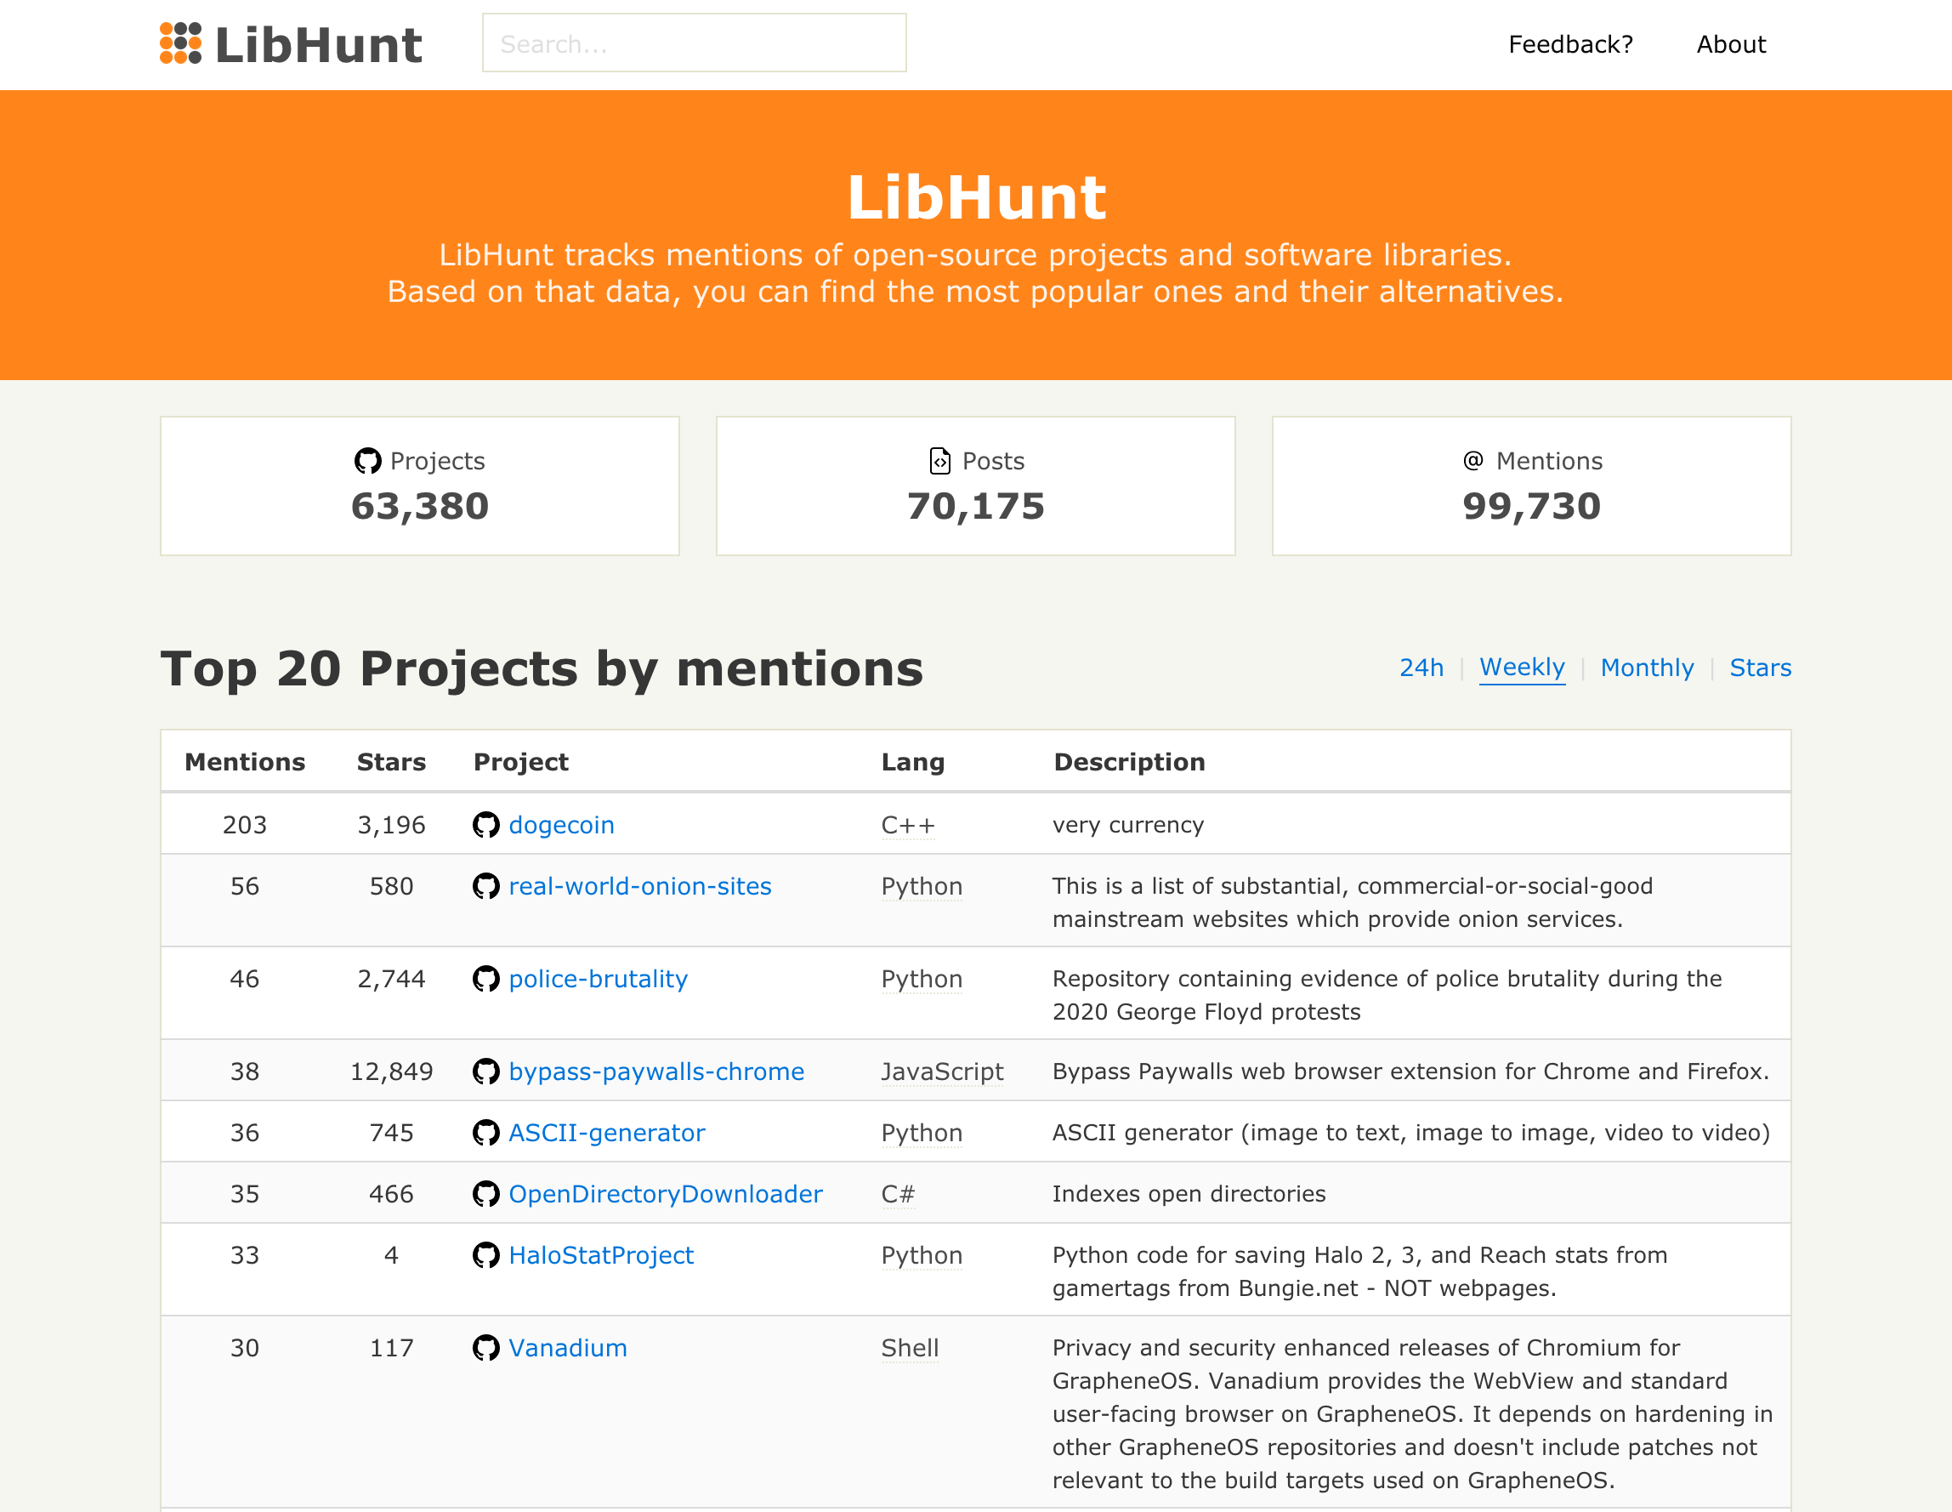The image size is (1952, 1512).
Task: Click the Projects stat card 63,380
Action: (420, 486)
